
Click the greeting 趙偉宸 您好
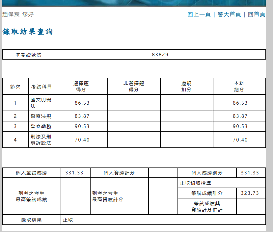click(18, 14)
